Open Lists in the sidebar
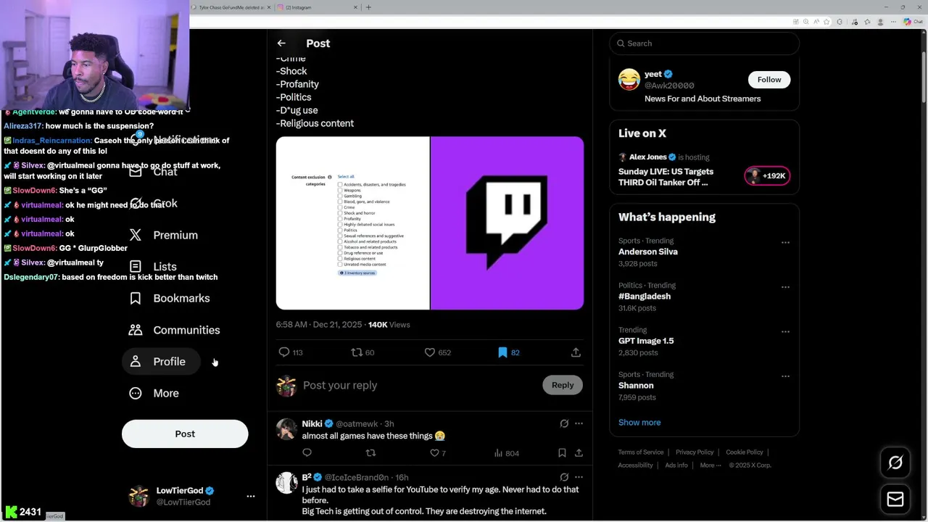928x522 pixels. click(x=153, y=267)
